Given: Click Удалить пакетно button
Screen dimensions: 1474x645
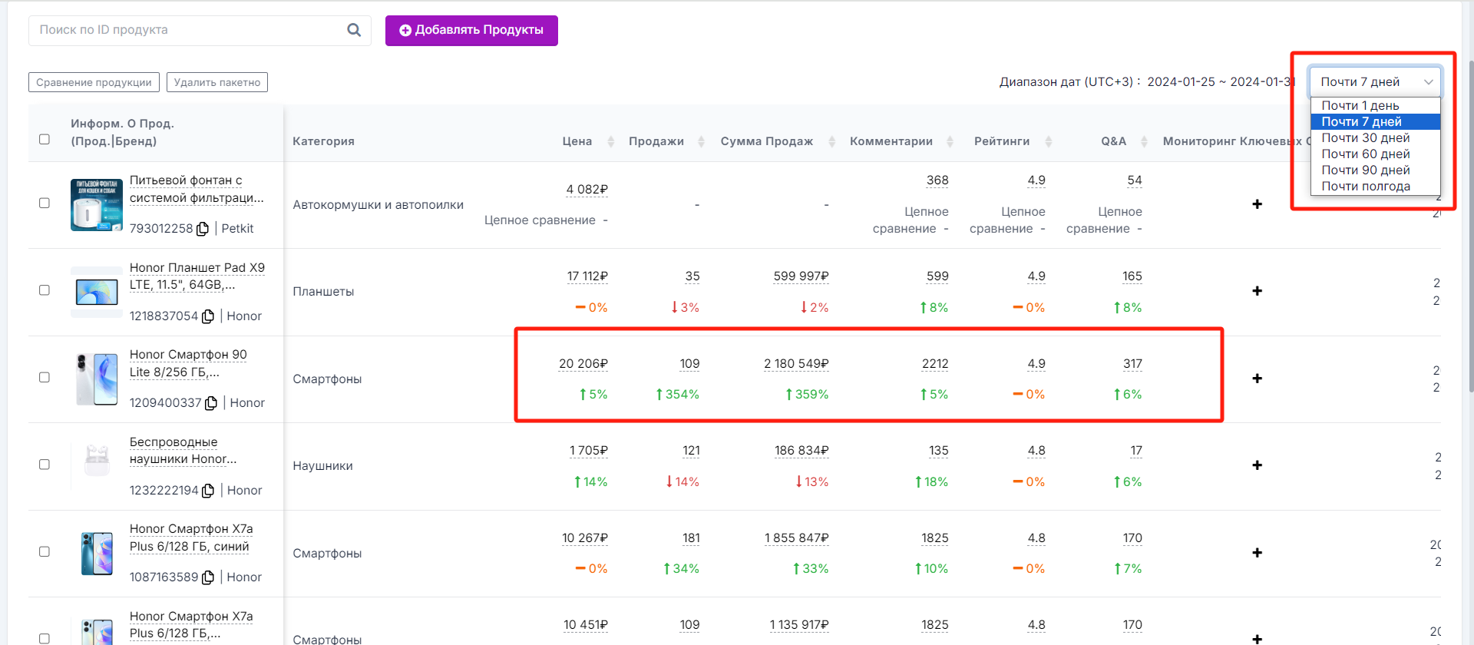Looking at the screenshot, I should pyautogui.click(x=217, y=82).
